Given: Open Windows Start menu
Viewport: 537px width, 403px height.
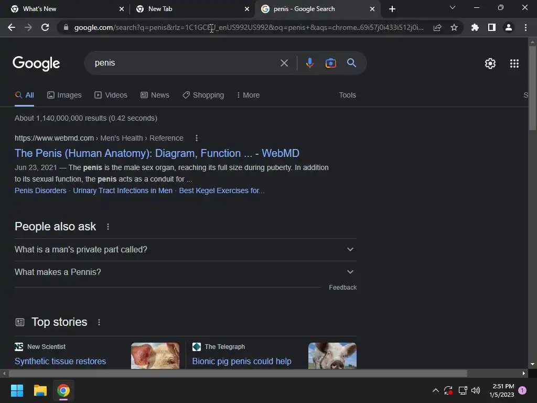Looking at the screenshot, I should (17, 390).
